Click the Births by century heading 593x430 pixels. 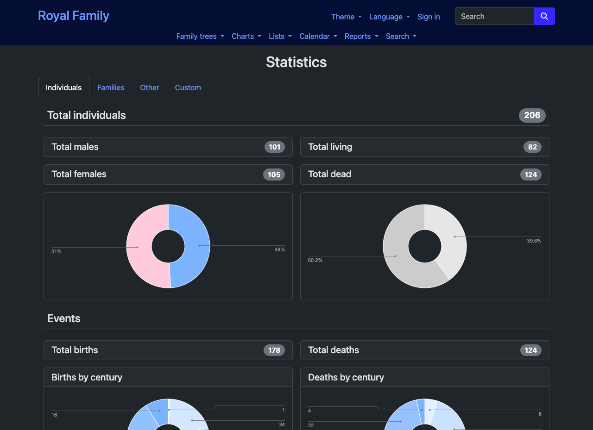coord(87,377)
